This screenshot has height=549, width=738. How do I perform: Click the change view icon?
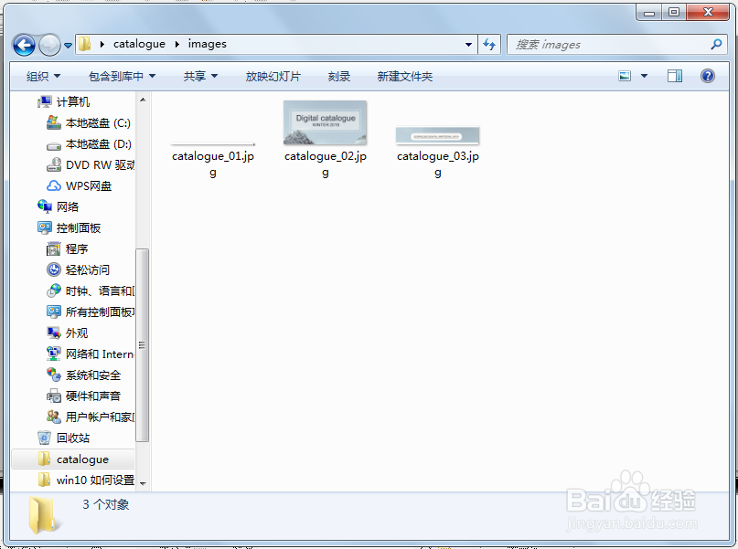coord(625,76)
